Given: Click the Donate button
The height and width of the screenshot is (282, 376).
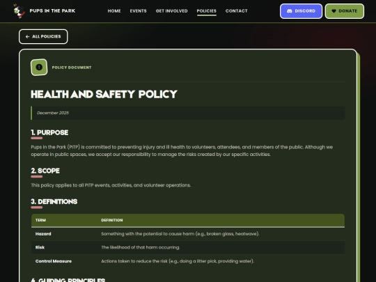Looking at the screenshot, I should [345, 11].
